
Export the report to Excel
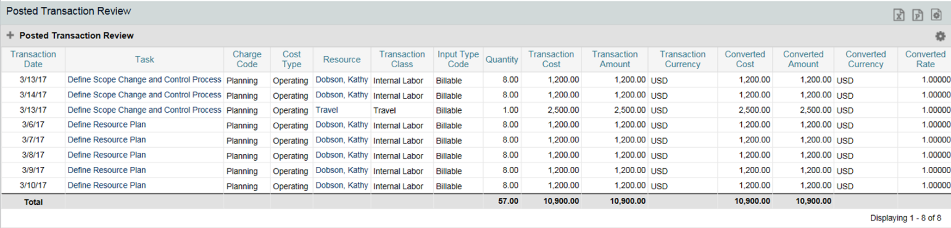pyautogui.click(x=899, y=15)
